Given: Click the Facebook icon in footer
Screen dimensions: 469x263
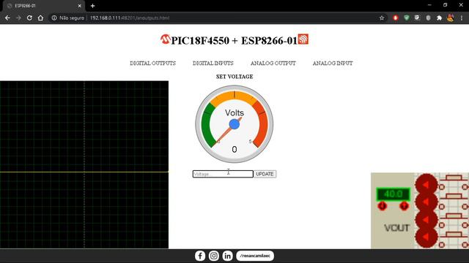Looking at the screenshot, I should point(200,256).
